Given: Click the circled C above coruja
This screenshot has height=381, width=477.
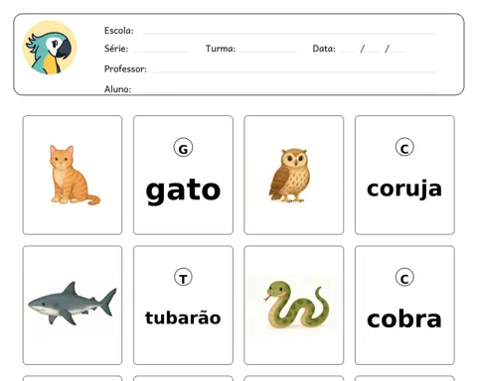Looking at the screenshot, I should 404,147.
